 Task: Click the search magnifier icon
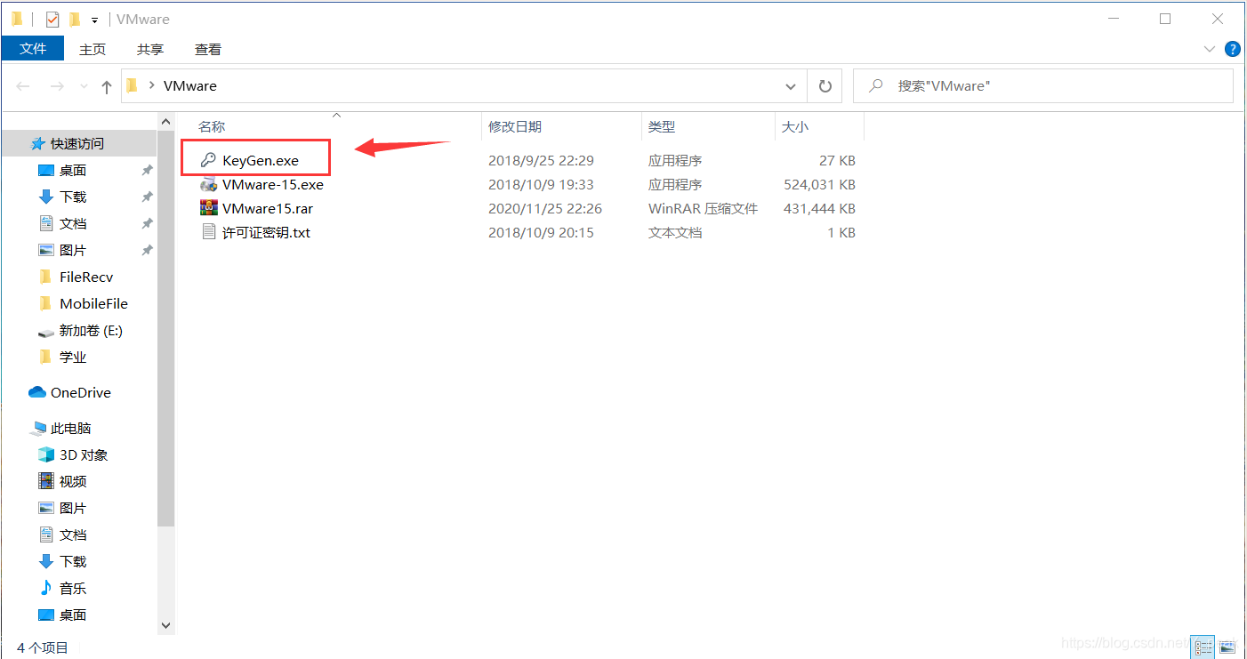[x=876, y=85]
